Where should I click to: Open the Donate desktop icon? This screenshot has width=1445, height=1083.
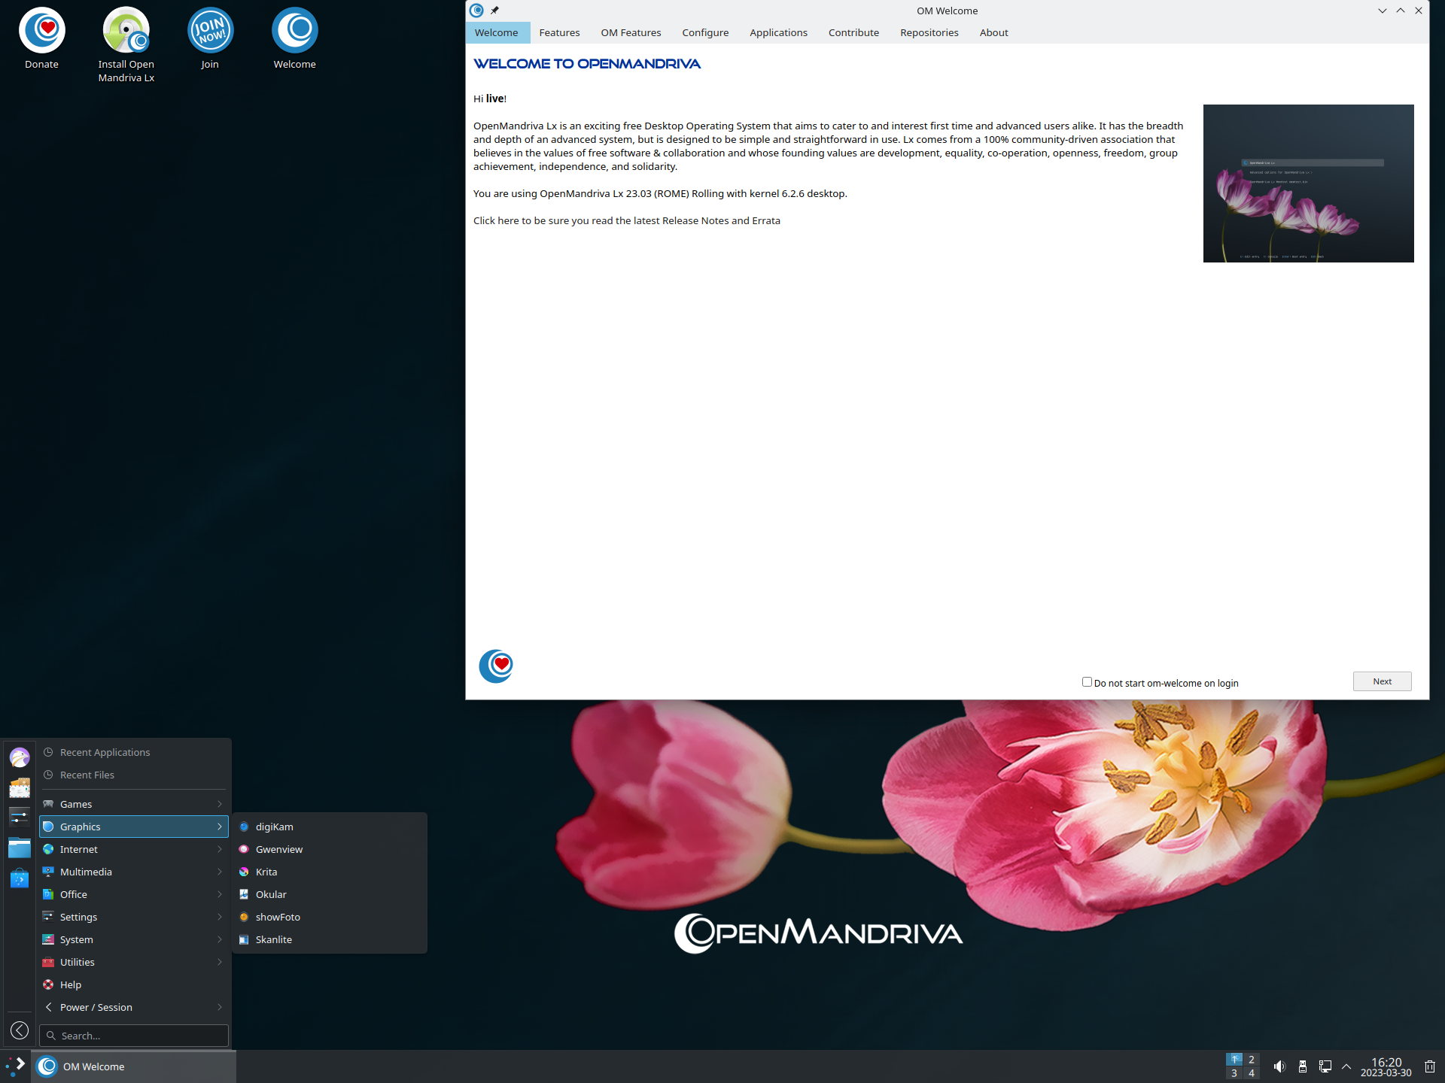click(x=42, y=39)
